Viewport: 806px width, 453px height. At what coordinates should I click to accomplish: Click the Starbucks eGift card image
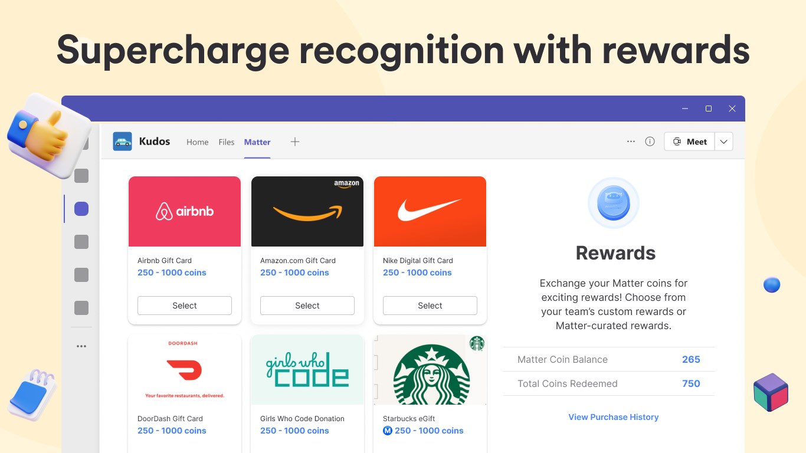(x=430, y=370)
